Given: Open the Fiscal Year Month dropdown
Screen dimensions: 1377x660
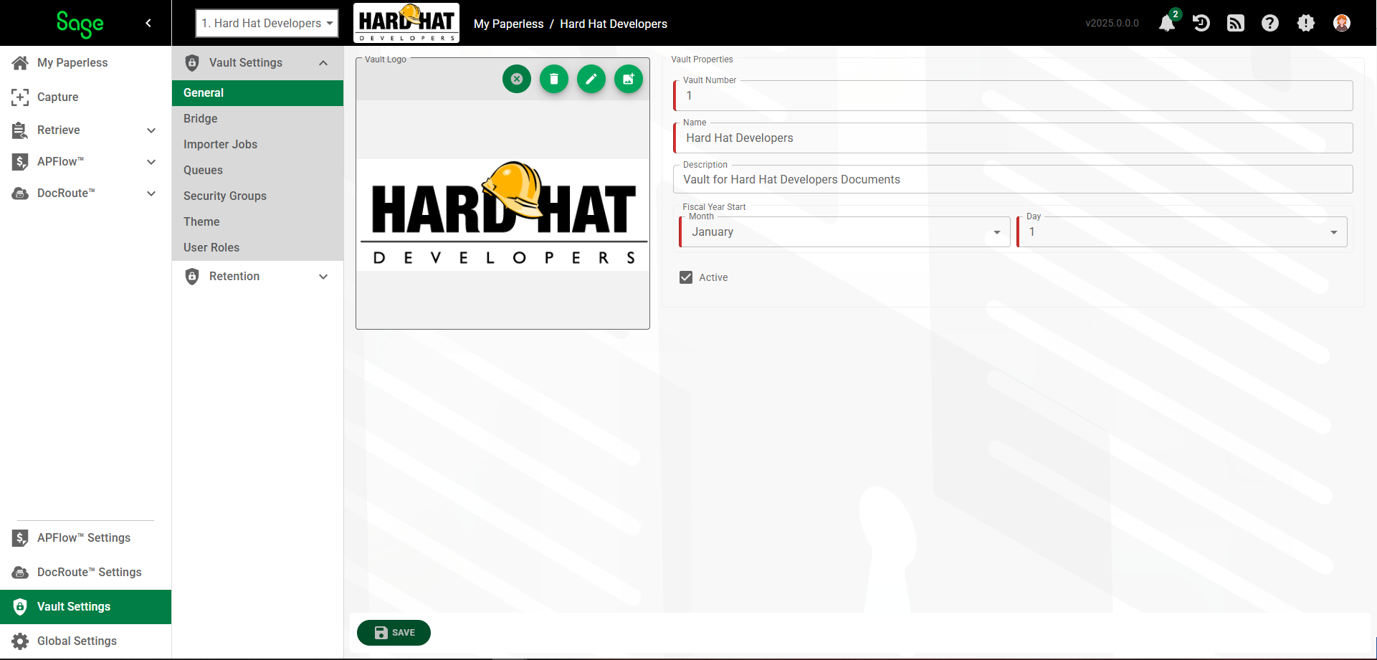Looking at the screenshot, I should pos(844,232).
